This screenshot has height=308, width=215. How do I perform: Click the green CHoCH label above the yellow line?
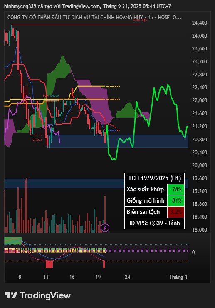54,96
